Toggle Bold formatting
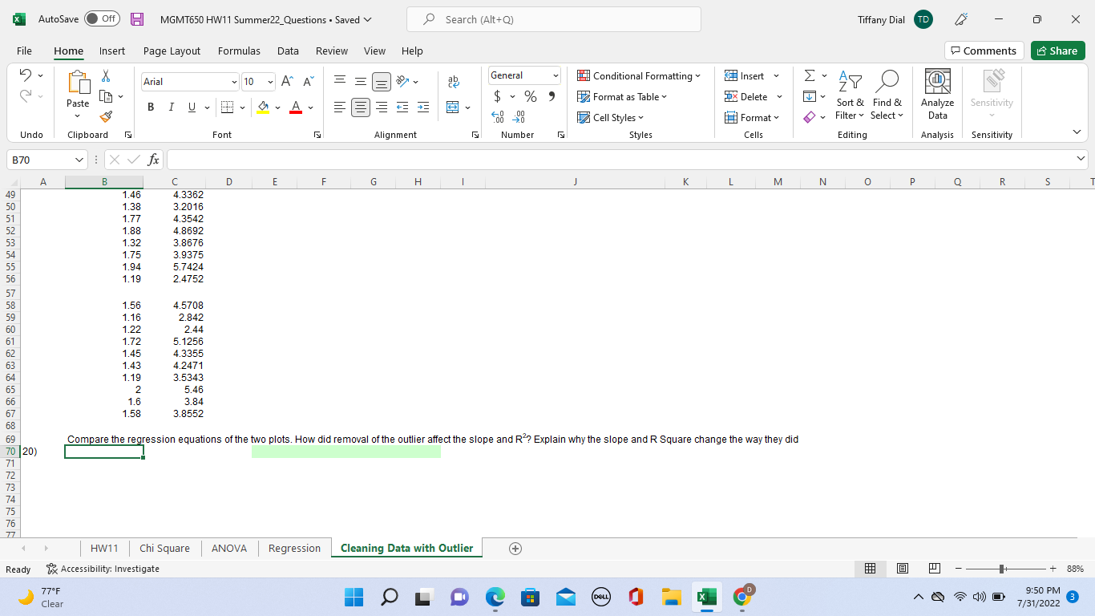1095x616 pixels. pos(152,107)
